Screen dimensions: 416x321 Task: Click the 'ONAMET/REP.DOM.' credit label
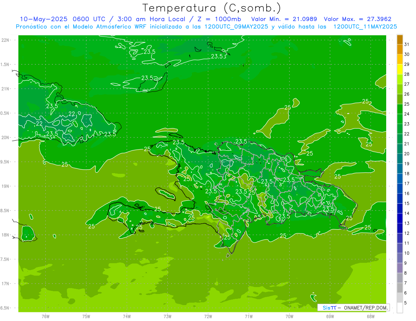pos(365,307)
